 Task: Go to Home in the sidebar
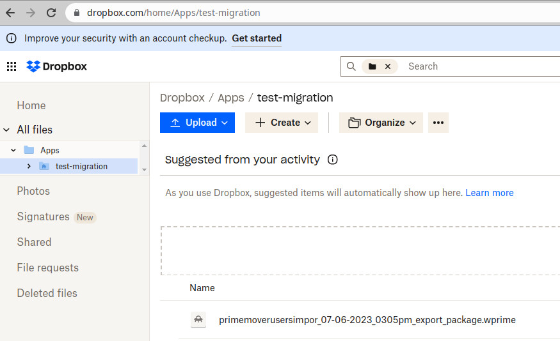(x=31, y=105)
